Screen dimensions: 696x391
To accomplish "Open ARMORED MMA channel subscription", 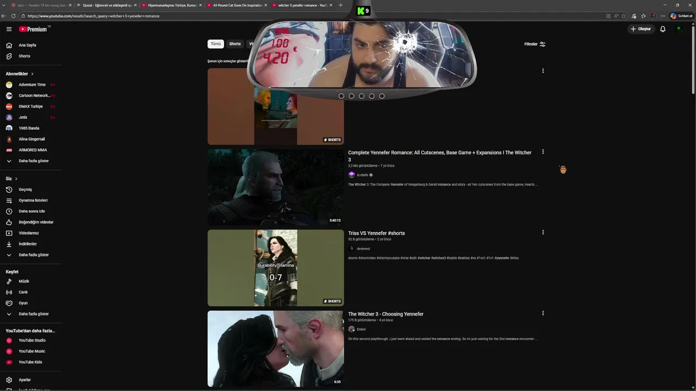I will point(33,150).
